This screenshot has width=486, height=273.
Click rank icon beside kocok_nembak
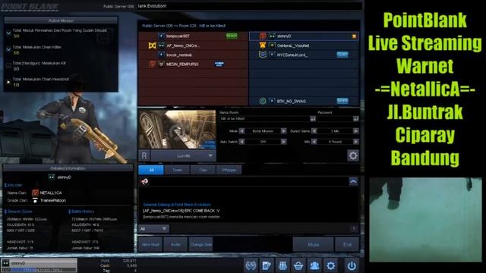[161, 55]
